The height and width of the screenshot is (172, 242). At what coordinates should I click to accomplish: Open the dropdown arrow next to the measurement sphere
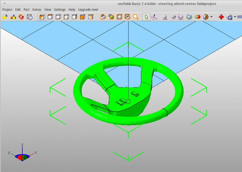235,17
